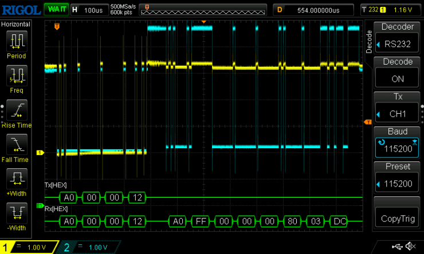Screen dimensions: 424x254
Task: Click the trigger level marker at right edge
Action: [368, 122]
